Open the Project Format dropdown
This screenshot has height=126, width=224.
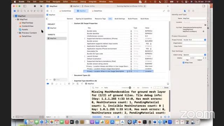click(195, 40)
